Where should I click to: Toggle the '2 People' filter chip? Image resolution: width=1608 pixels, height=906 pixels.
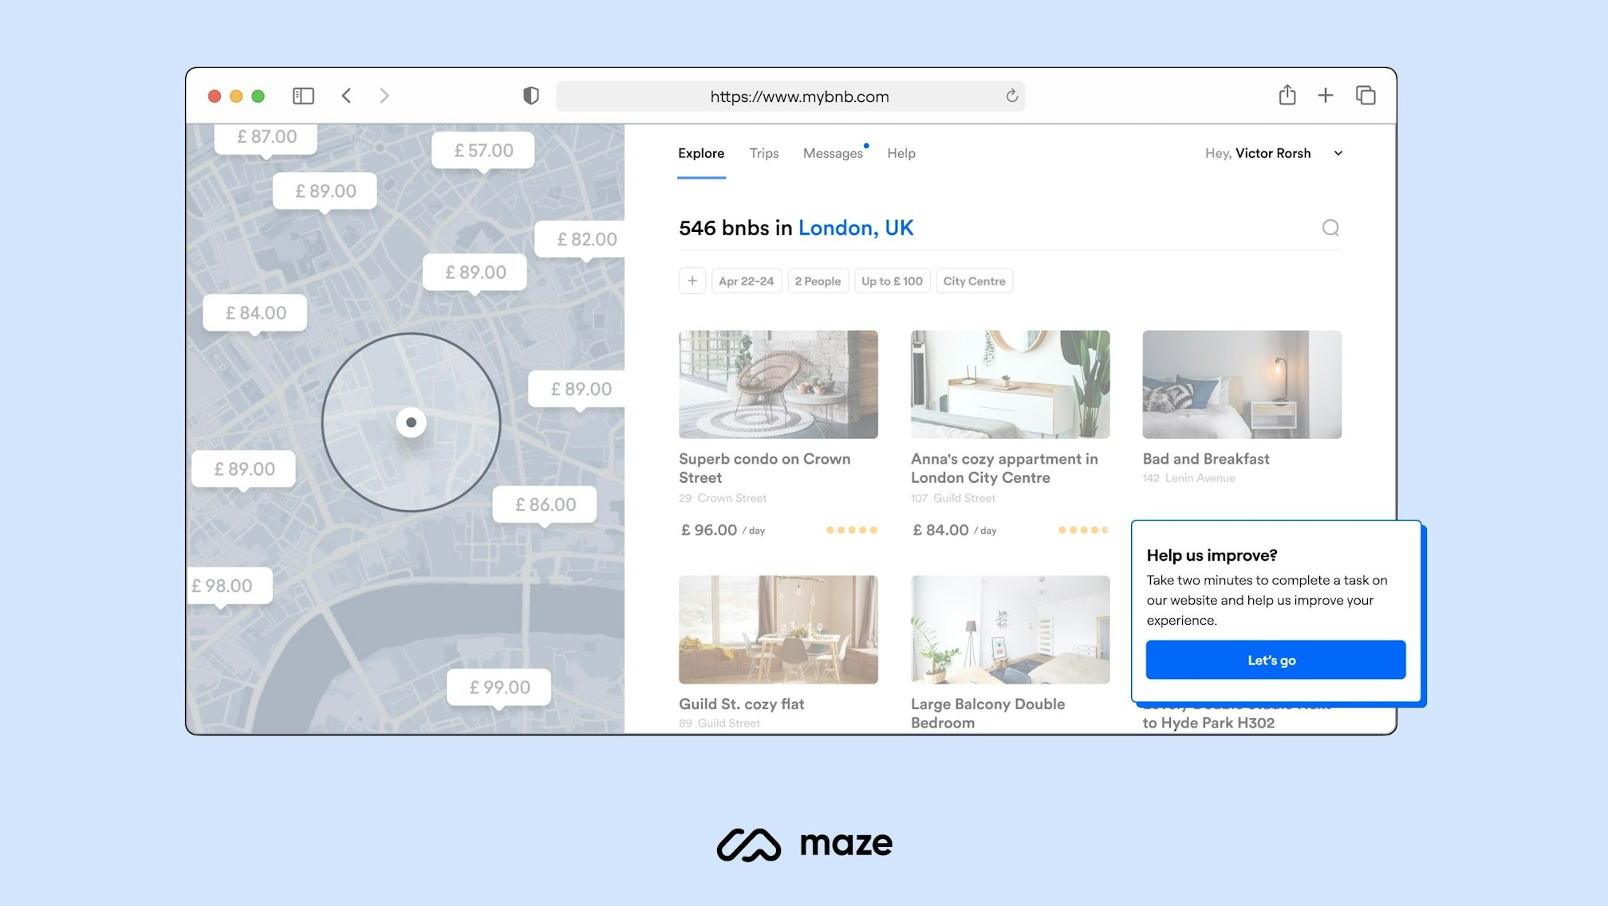pyautogui.click(x=818, y=280)
